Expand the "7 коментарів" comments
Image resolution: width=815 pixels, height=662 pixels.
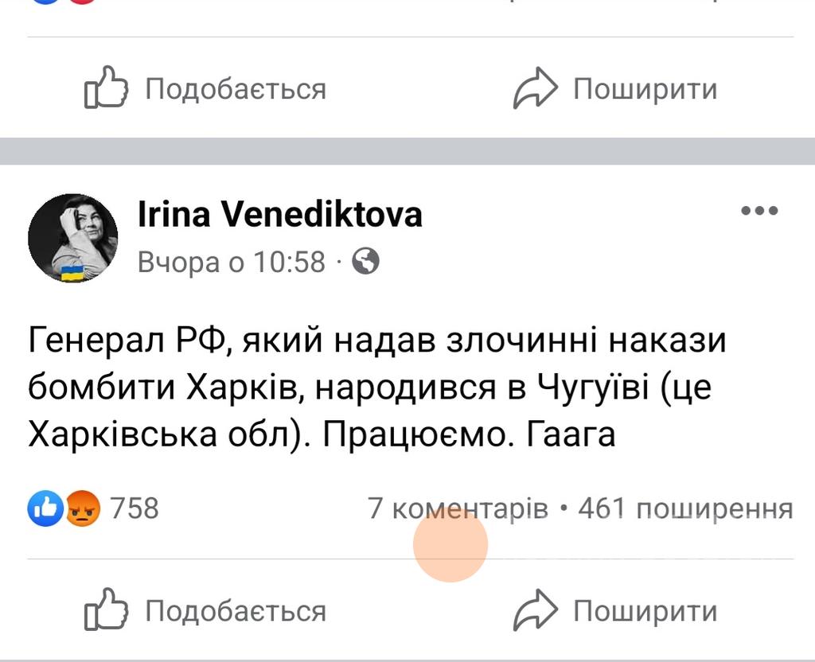tap(458, 508)
